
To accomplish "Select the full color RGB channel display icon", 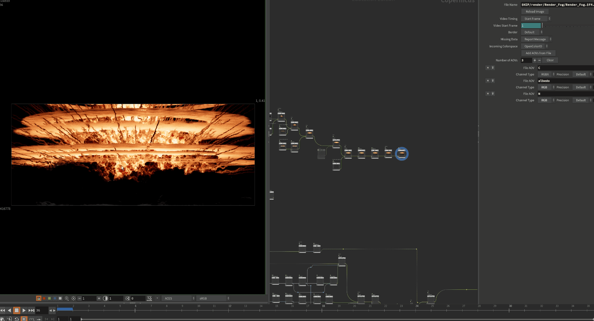I will point(39,298).
